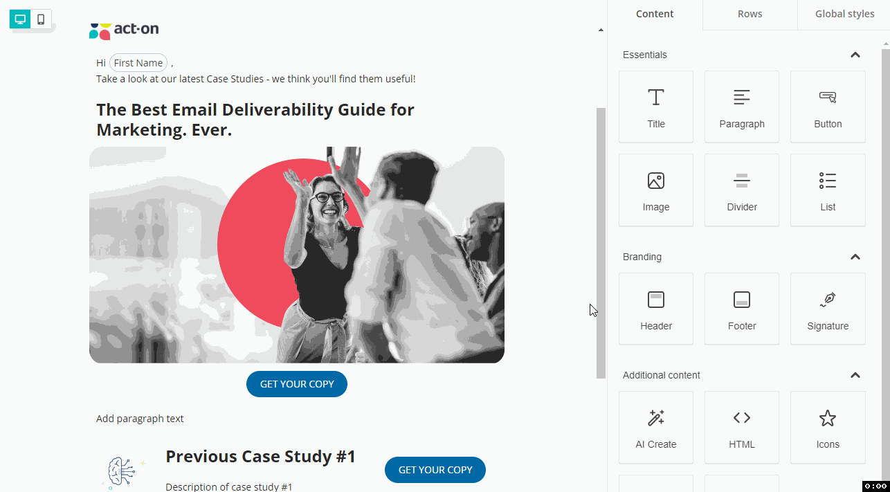Select the List content block

click(828, 190)
